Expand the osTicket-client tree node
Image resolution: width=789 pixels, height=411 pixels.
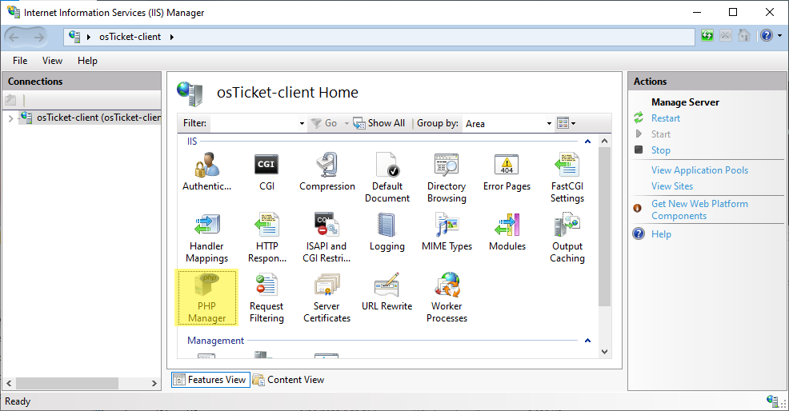[10, 118]
